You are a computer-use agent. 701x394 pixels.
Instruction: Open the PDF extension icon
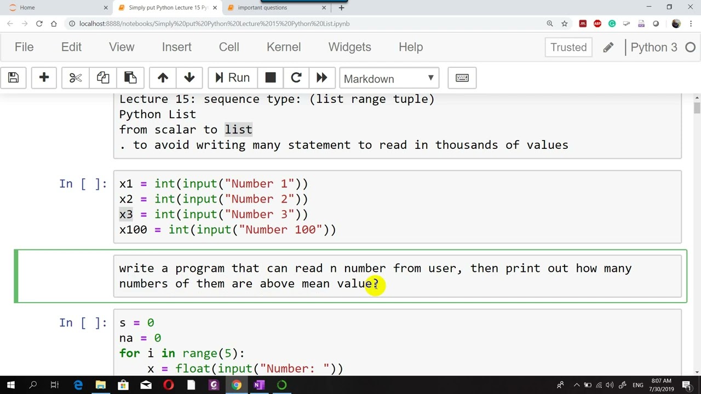[641, 24]
